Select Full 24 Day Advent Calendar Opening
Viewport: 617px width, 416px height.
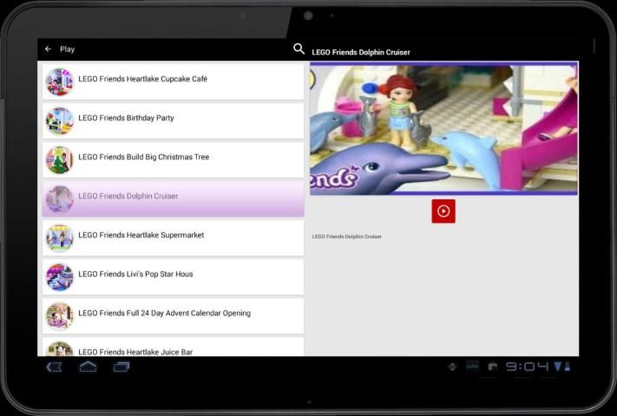click(174, 314)
